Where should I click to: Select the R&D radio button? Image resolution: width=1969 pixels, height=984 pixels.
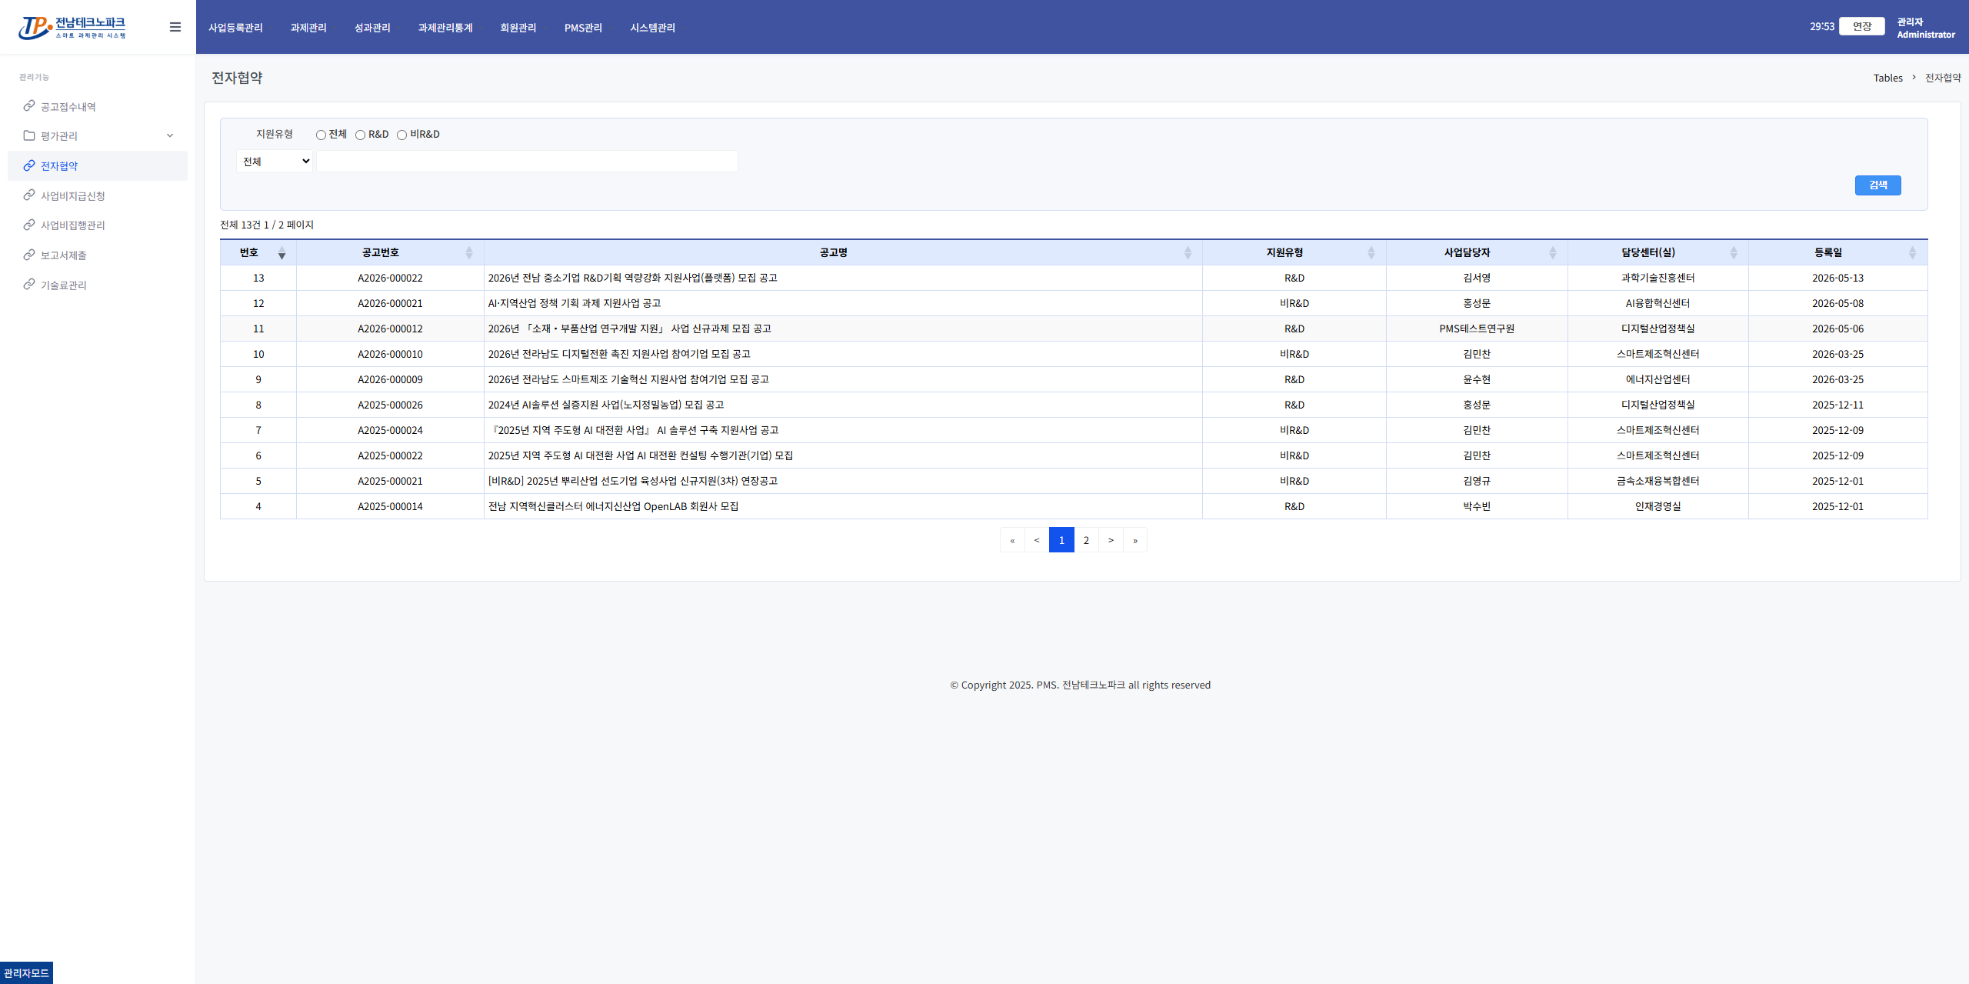point(360,135)
